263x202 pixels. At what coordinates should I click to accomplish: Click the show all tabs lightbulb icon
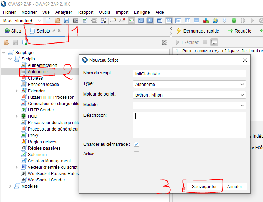pyautogui.click(x=113, y=21)
